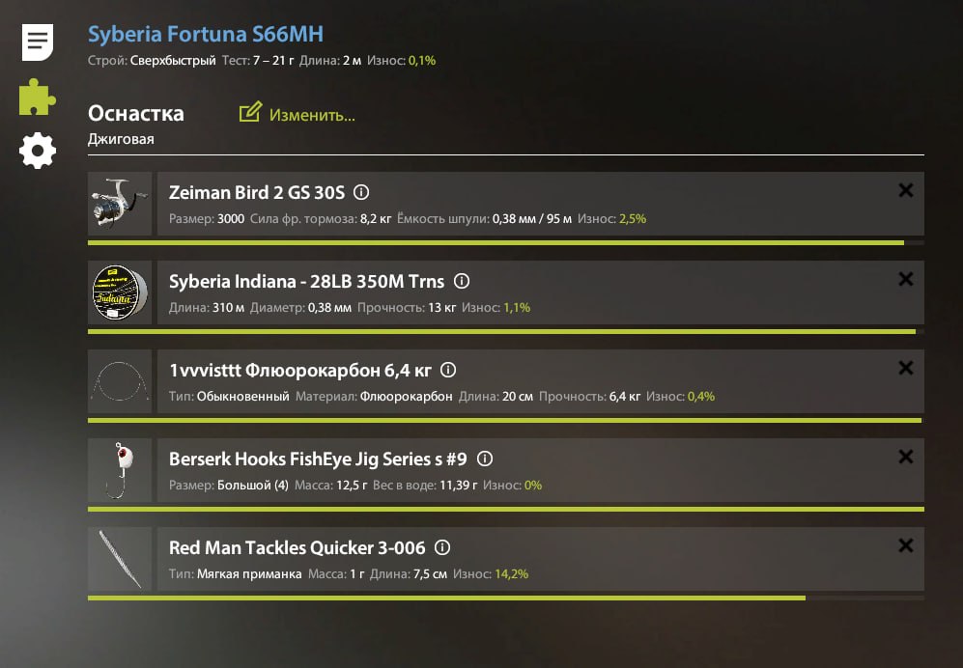
Task: Open the settings gear icon
Action: tap(38, 151)
